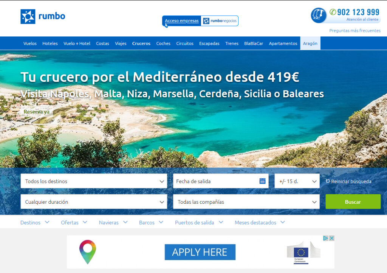Click the green Buscar button
The width and height of the screenshot is (387, 273).
[x=353, y=201]
